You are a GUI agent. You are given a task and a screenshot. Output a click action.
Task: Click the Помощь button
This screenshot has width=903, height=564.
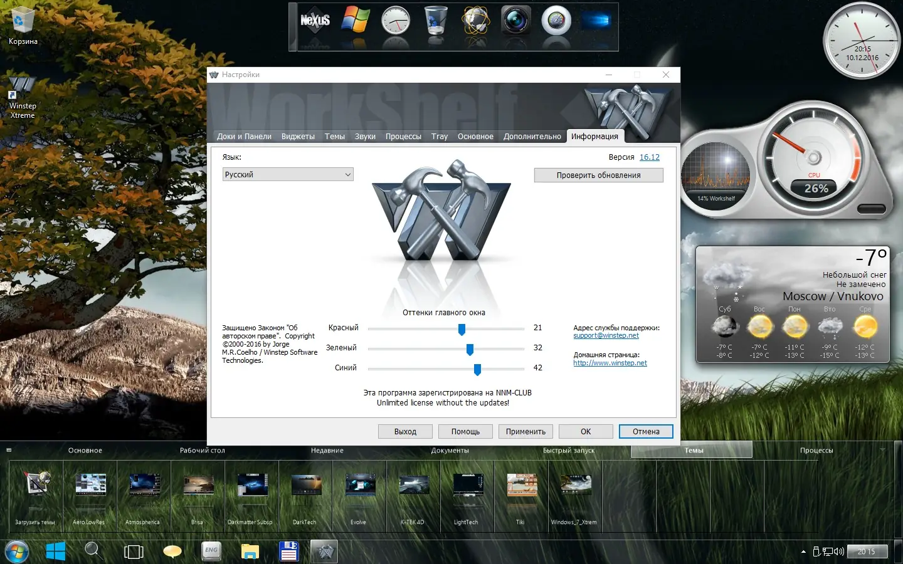(x=465, y=432)
